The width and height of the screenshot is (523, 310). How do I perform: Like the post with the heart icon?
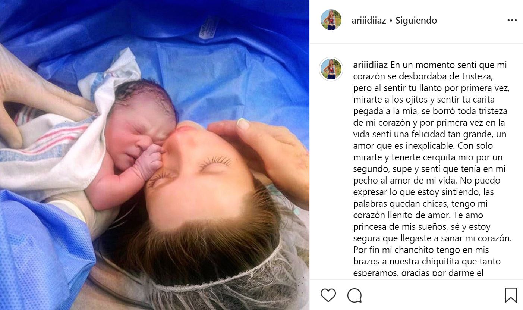[x=328, y=295]
